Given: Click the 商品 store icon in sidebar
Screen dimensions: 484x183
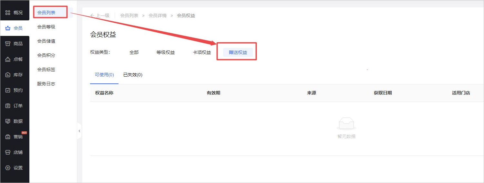Looking at the screenshot, I should 8,44.
